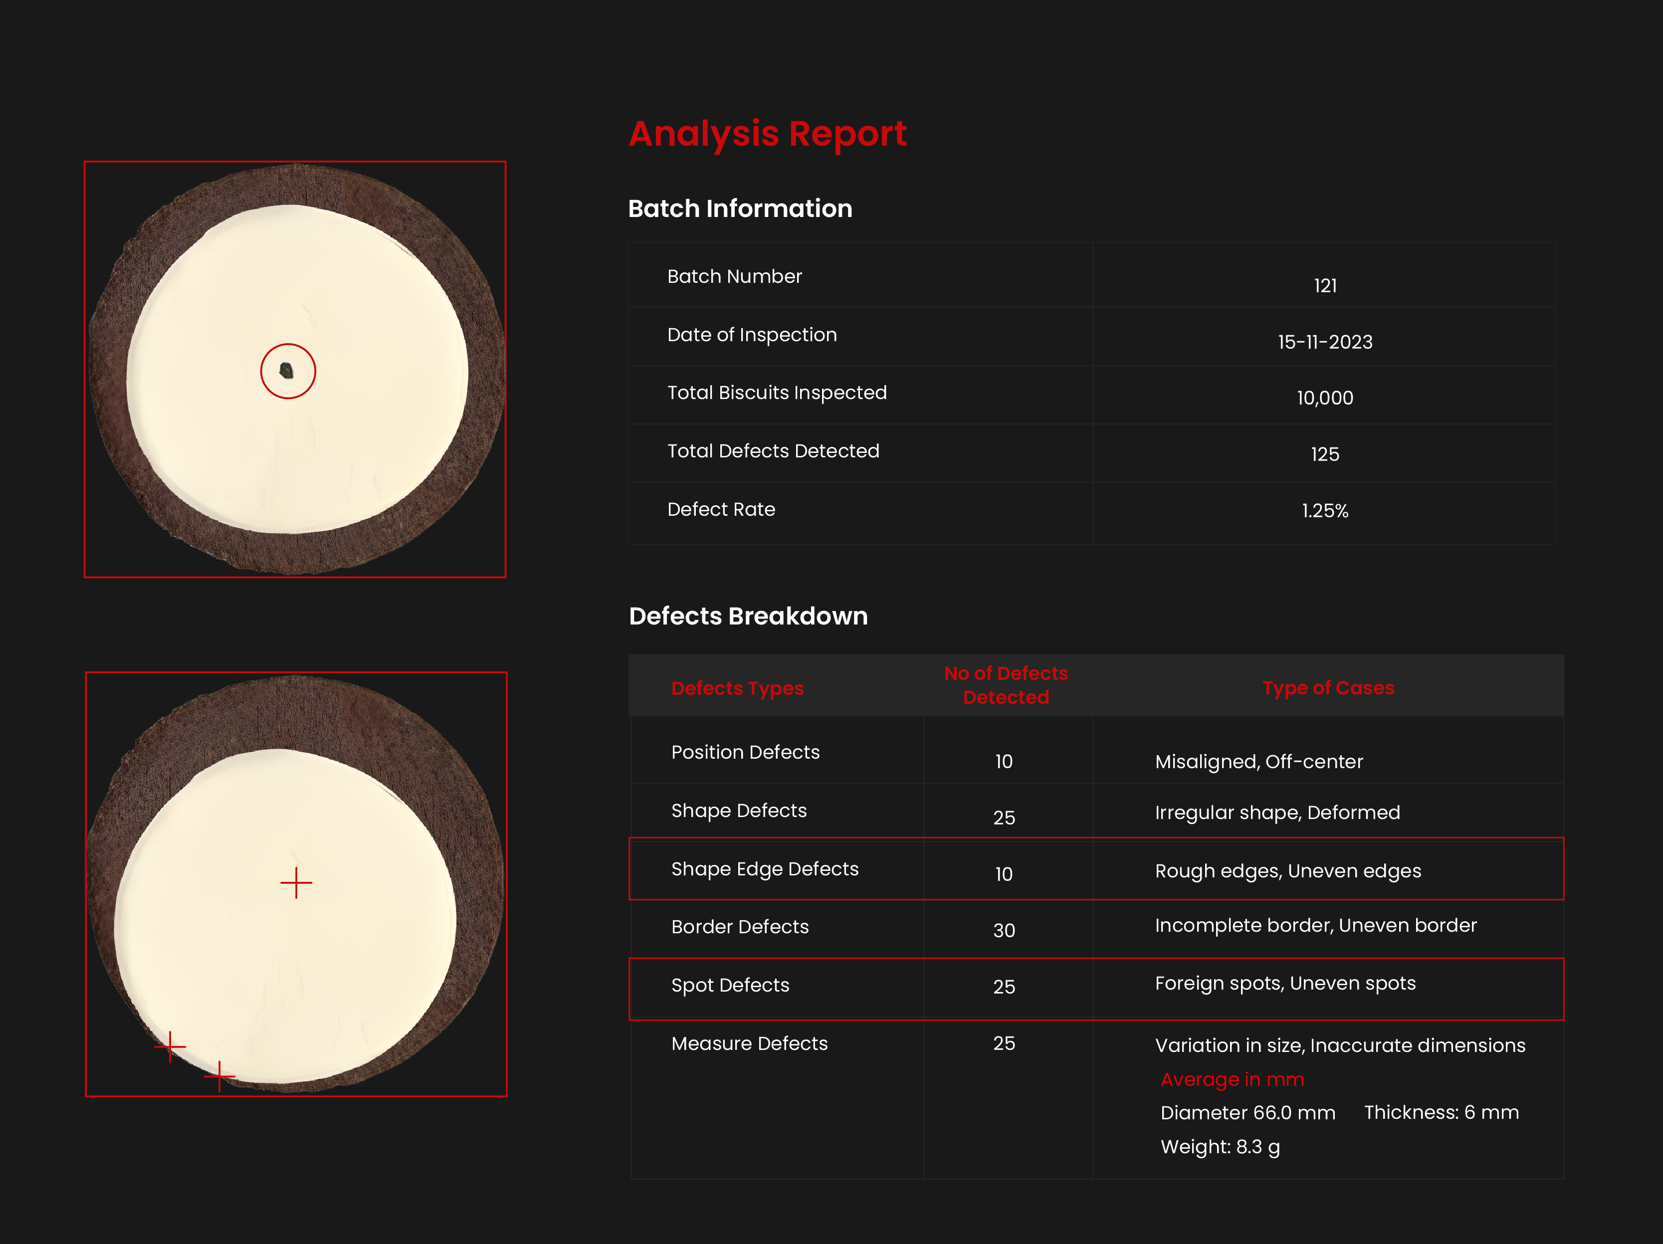Select the circled dark spot on top biscuit
Image resolution: width=1663 pixels, height=1244 pixels.
pos(288,371)
